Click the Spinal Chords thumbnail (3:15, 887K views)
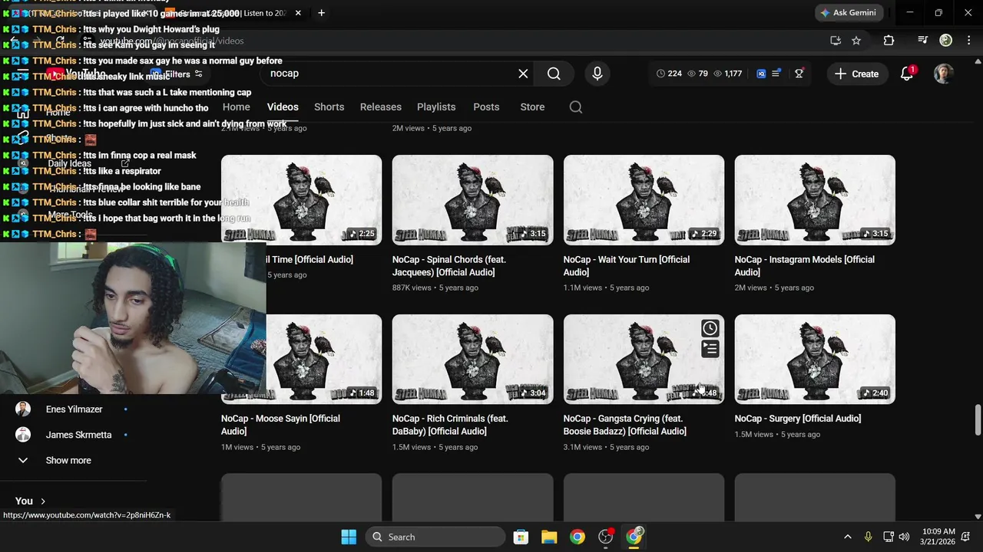The image size is (983, 552). click(x=472, y=200)
